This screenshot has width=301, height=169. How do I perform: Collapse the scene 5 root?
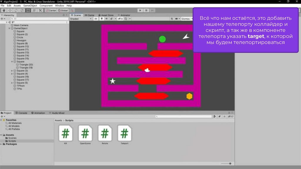coord(7,22)
